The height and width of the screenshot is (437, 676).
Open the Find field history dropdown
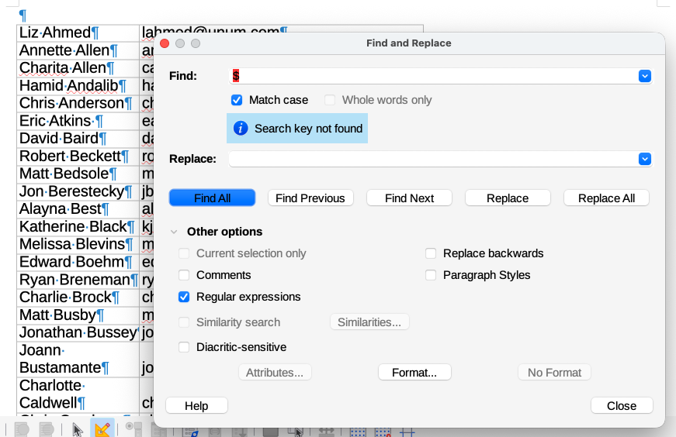pyautogui.click(x=644, y=76)
